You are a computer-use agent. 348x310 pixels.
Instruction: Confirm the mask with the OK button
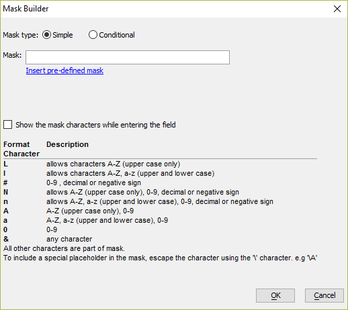pos(275,295)
